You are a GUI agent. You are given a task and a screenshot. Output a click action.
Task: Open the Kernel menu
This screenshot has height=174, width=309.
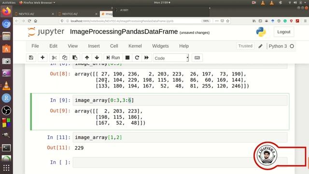135,46
